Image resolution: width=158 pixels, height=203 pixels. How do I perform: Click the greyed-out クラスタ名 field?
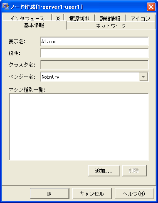click(94, 64)
